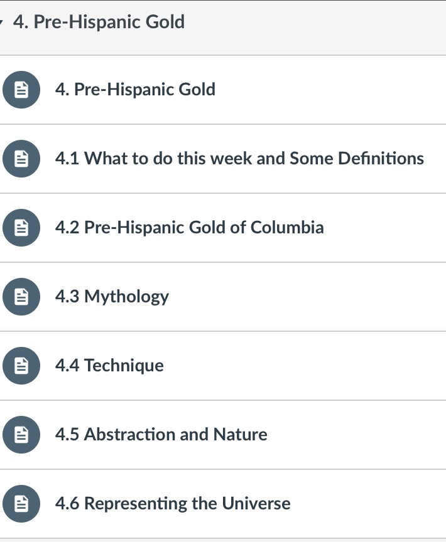Click empty space in the 4.3 Mythology row

[314, 297]
